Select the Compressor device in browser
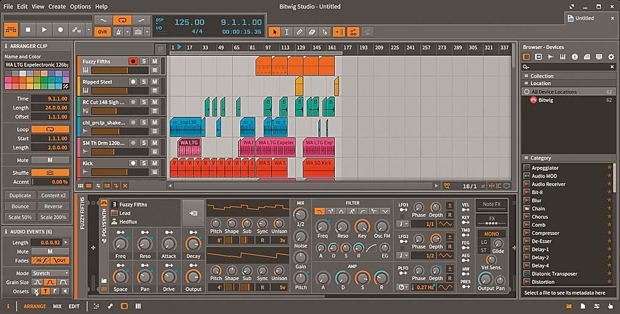 tap(545, 233)
